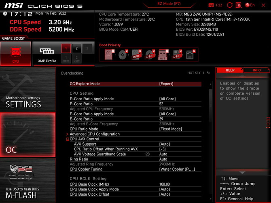Click the date Mon 14 Feb, 2022
The image size is (271, 203).
(51, 13)
